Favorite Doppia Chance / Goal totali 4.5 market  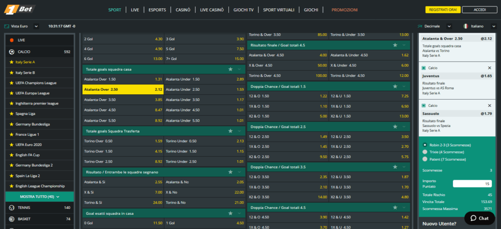click(395, 208)
